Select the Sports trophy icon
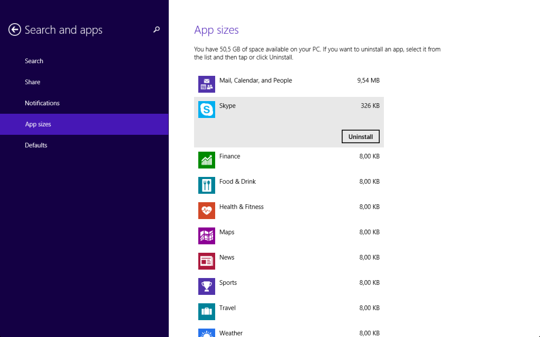 207,286
